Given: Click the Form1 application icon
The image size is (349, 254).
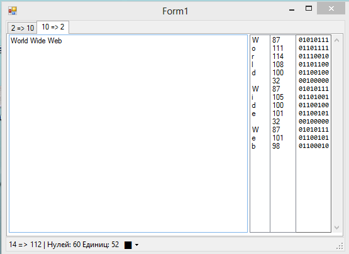Looking at the screenshot, I should tap(13, 11).
